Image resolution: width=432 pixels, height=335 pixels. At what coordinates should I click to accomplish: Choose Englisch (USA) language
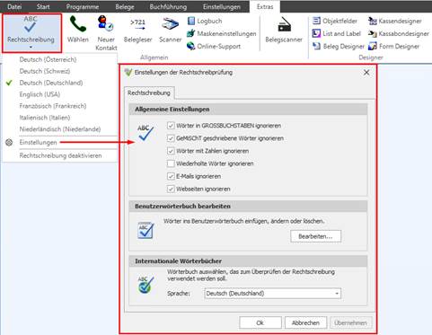40,94
